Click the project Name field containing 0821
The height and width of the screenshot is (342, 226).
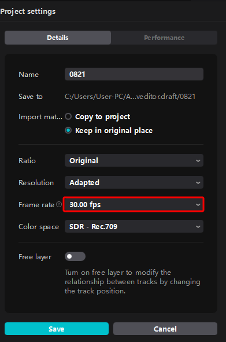point(134,74)
